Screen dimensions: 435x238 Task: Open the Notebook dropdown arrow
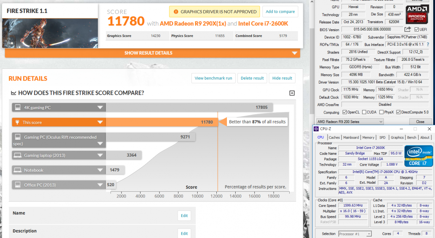point(100,170)
